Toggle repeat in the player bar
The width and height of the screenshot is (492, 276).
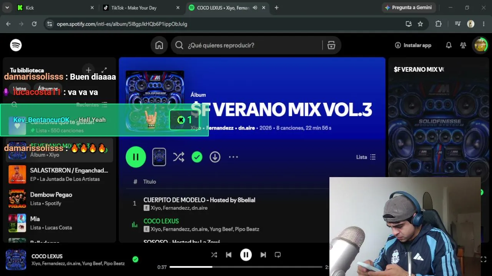tap(278, 255)
